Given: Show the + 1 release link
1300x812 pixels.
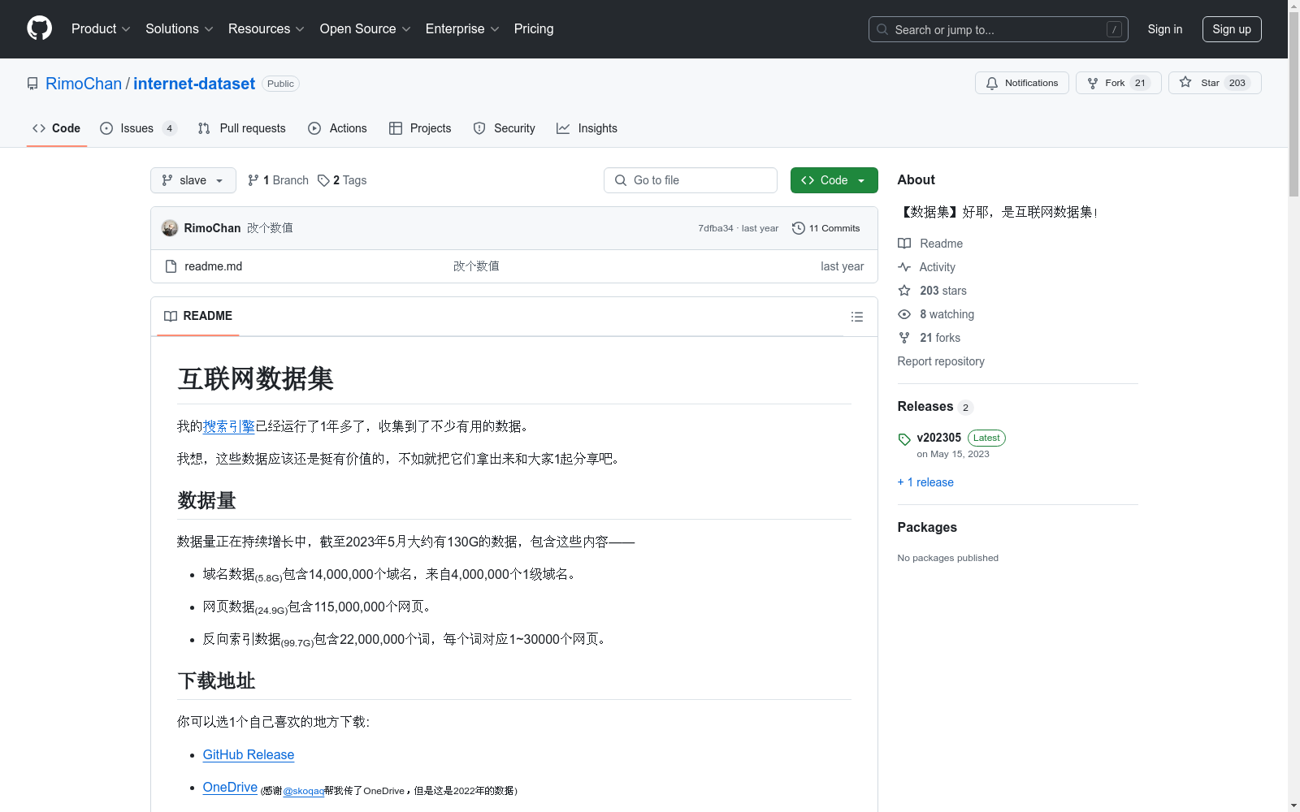Looking at the screenshot, I should pyautogui.click(x=925, y=482).
